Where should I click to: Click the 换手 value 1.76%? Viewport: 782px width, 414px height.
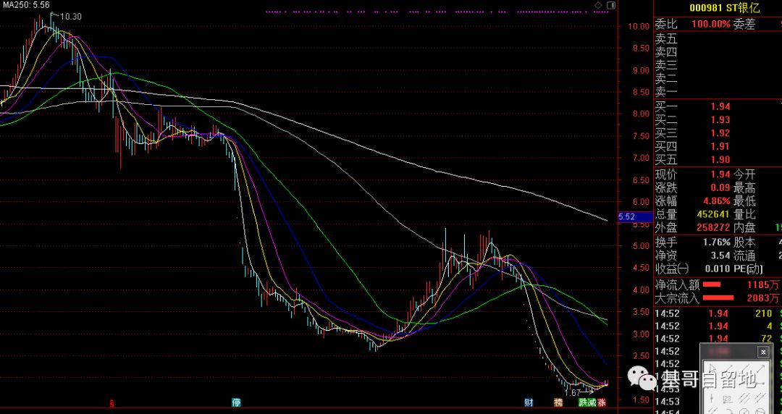[717, 243]
